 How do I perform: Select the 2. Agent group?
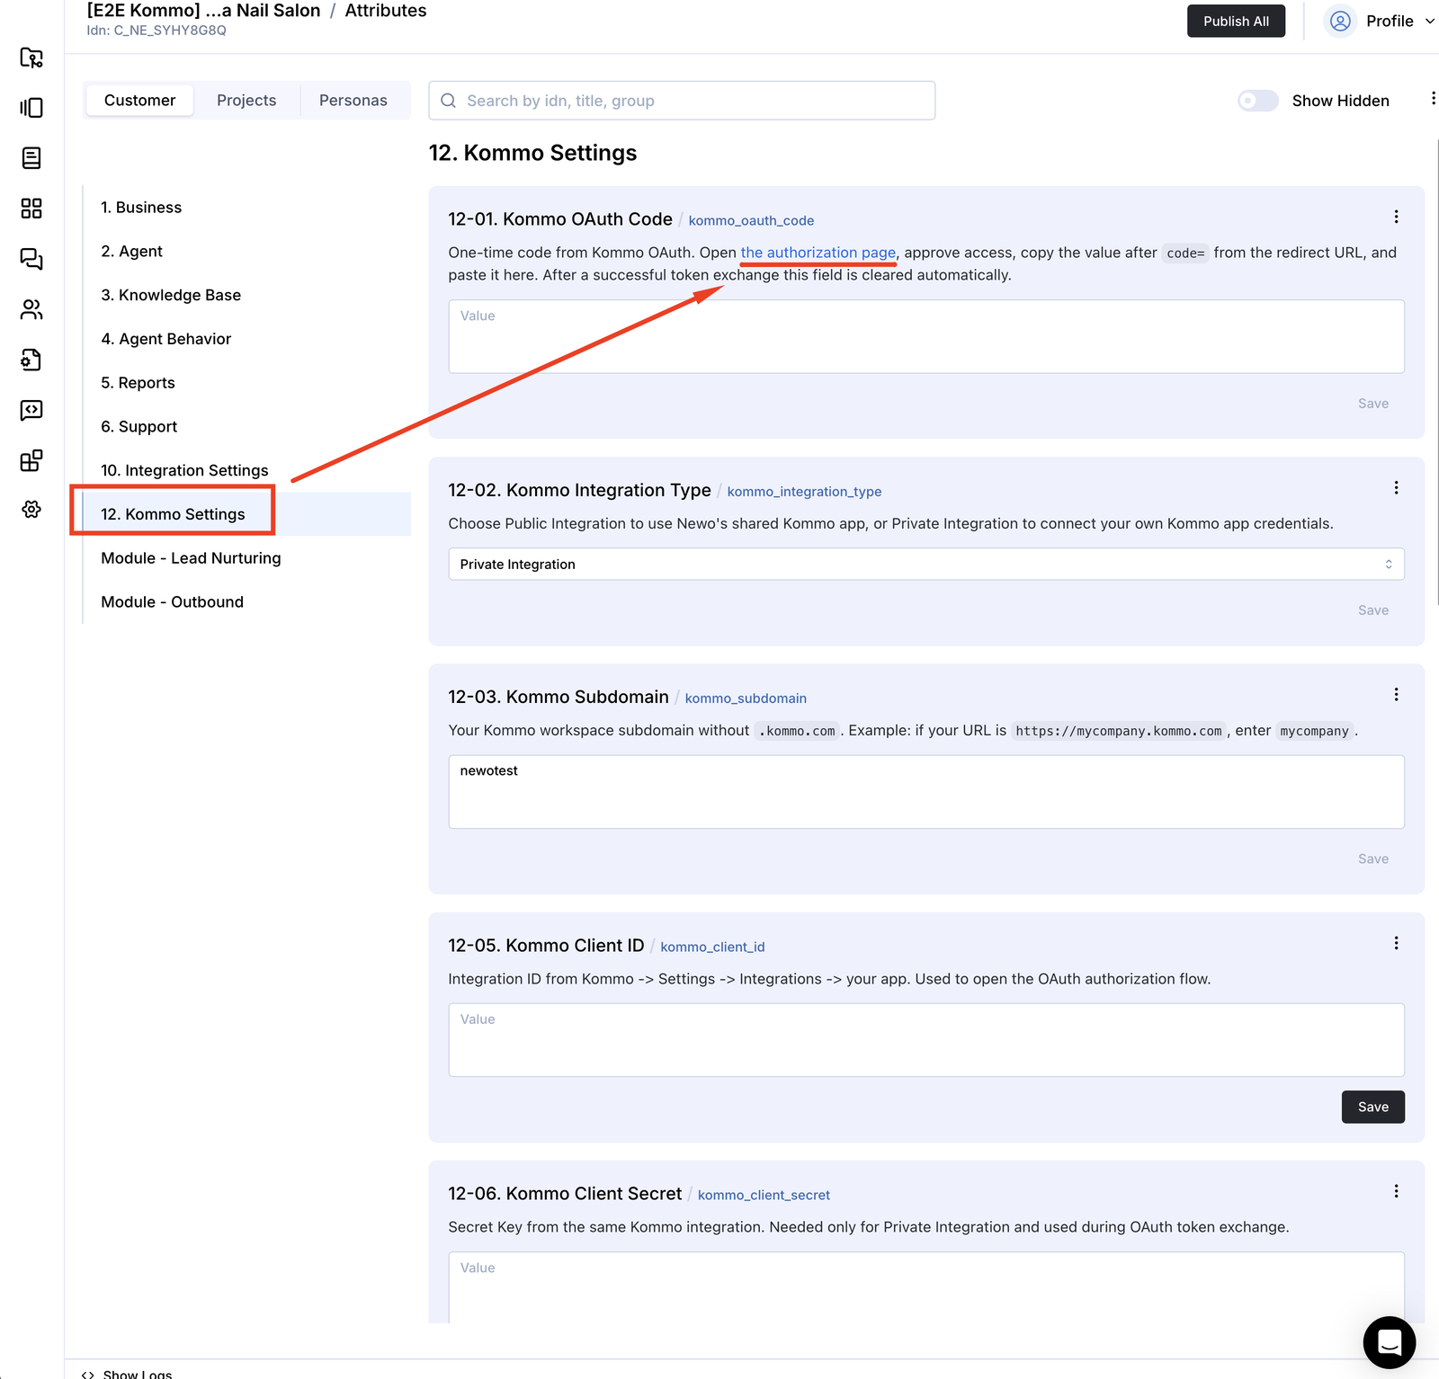pyautogui.click(x=131, y=252)
